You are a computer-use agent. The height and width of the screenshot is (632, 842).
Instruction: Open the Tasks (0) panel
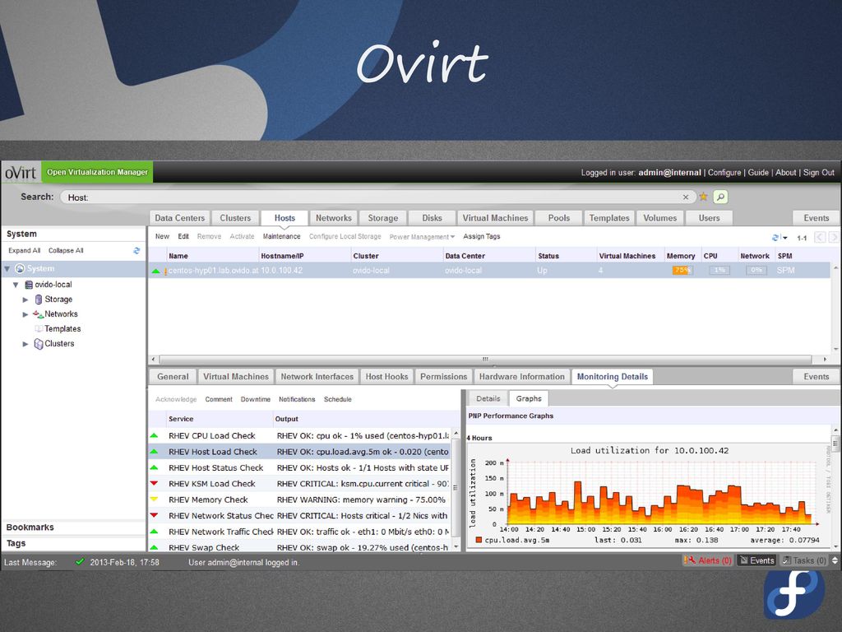[804, 560]
